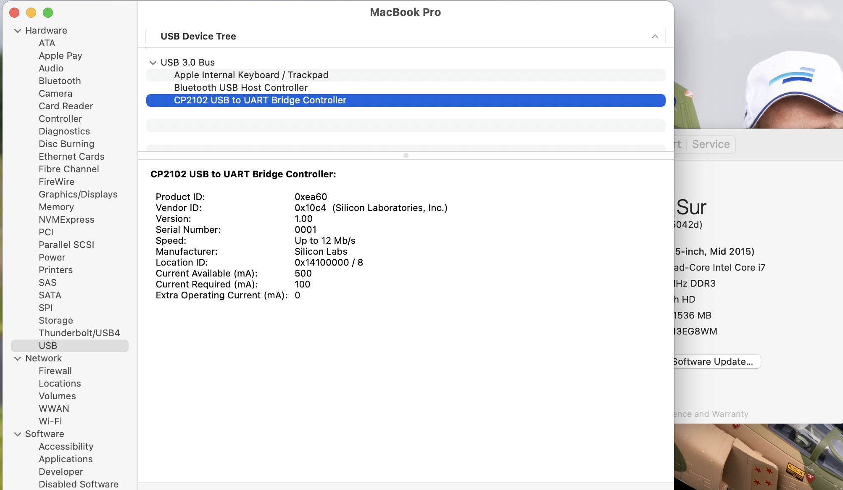Collapse the Network section chevron

pyautogui.click(x=18, y=358)
